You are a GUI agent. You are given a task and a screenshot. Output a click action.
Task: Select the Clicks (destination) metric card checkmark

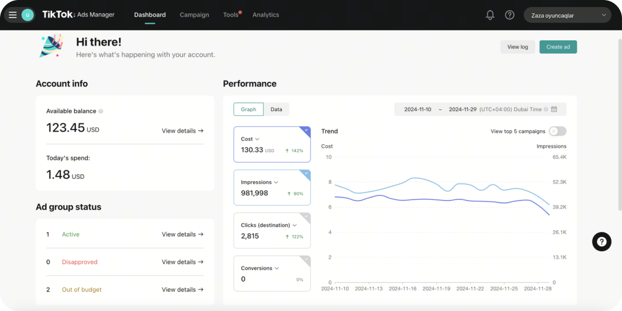[305, 216]
